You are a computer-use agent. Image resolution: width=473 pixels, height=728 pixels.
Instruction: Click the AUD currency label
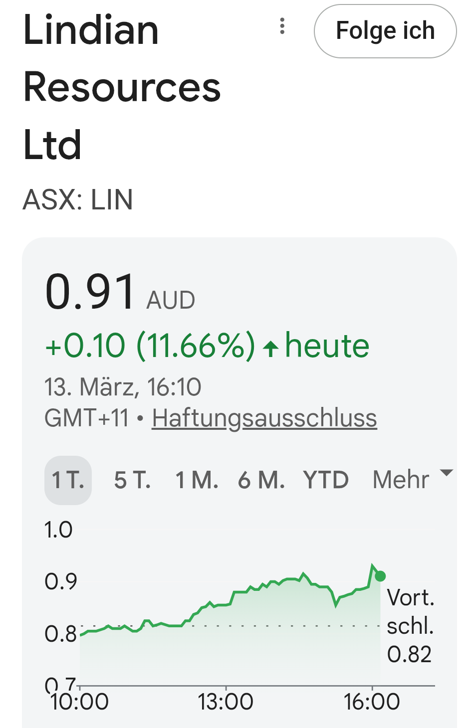coord(171,300)
